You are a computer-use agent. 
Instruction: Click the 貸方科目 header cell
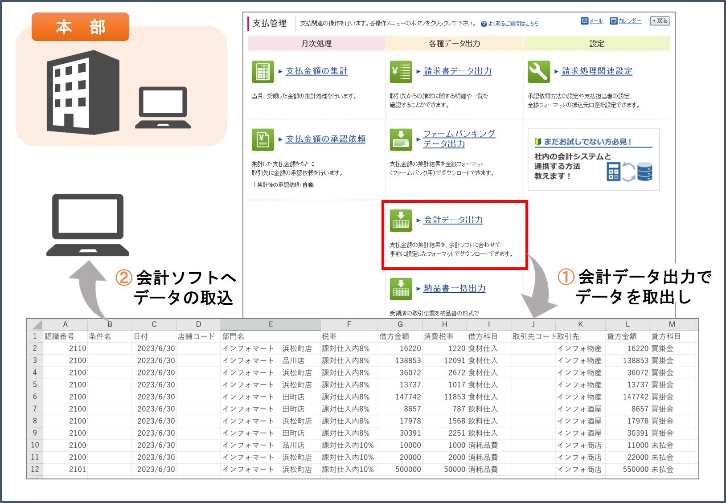pyautogui.click(x=672, y=336)
